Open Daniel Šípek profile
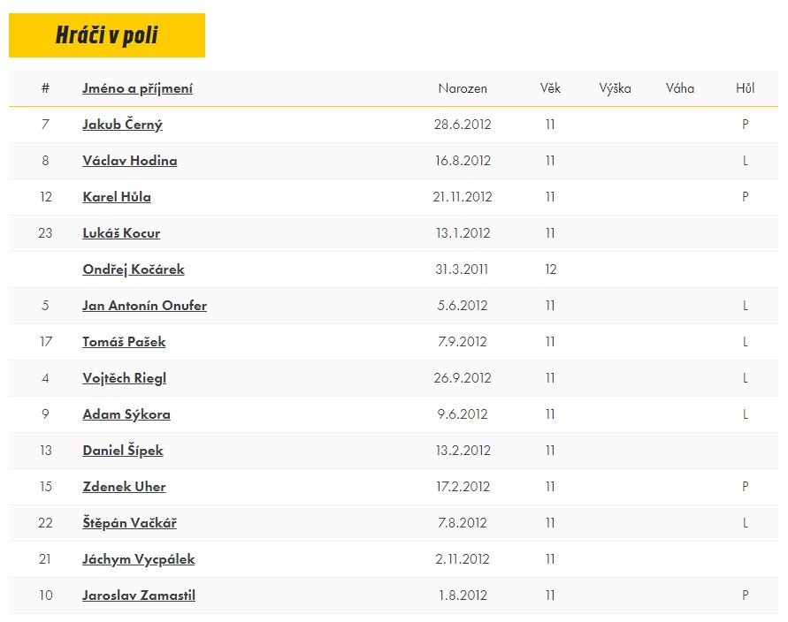 pyautogui.click(x=123, y=451)
